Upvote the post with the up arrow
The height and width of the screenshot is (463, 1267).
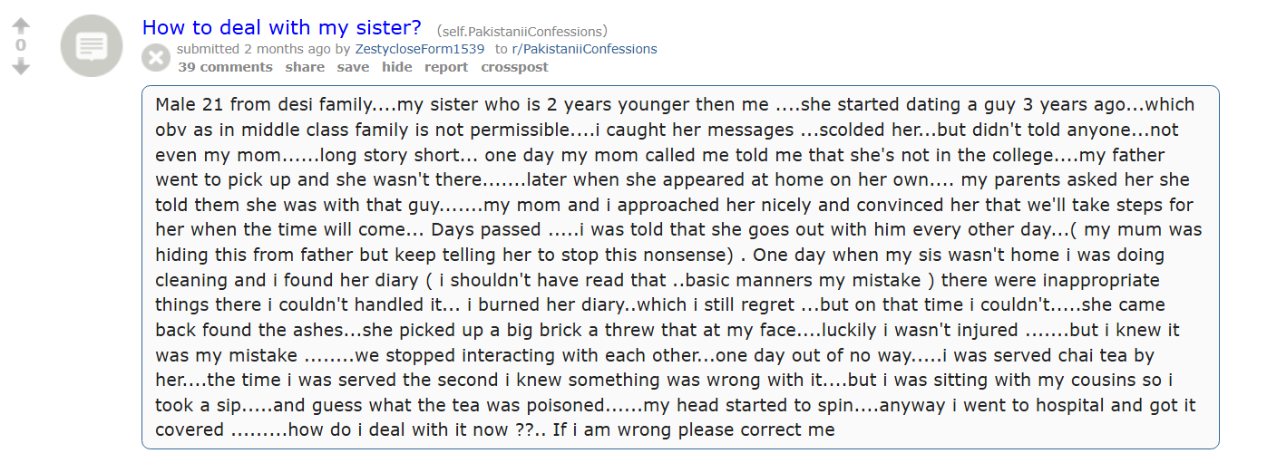coord(21,26)
